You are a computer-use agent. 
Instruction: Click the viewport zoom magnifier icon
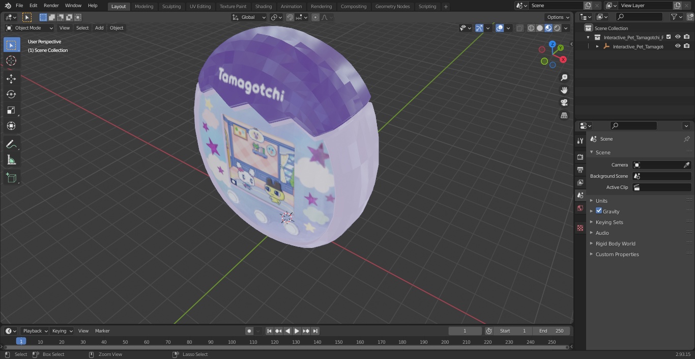coord(564,77)
